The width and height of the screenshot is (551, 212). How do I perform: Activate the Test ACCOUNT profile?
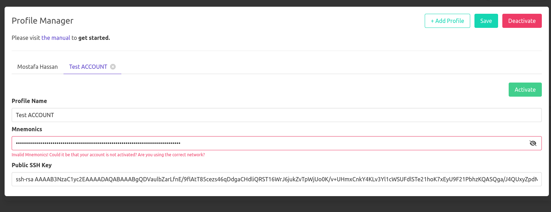525,89
